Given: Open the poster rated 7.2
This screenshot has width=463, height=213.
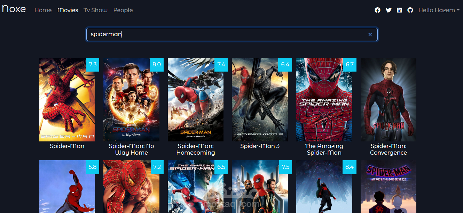Looking at the screenshot, I should tap(131, 187).
